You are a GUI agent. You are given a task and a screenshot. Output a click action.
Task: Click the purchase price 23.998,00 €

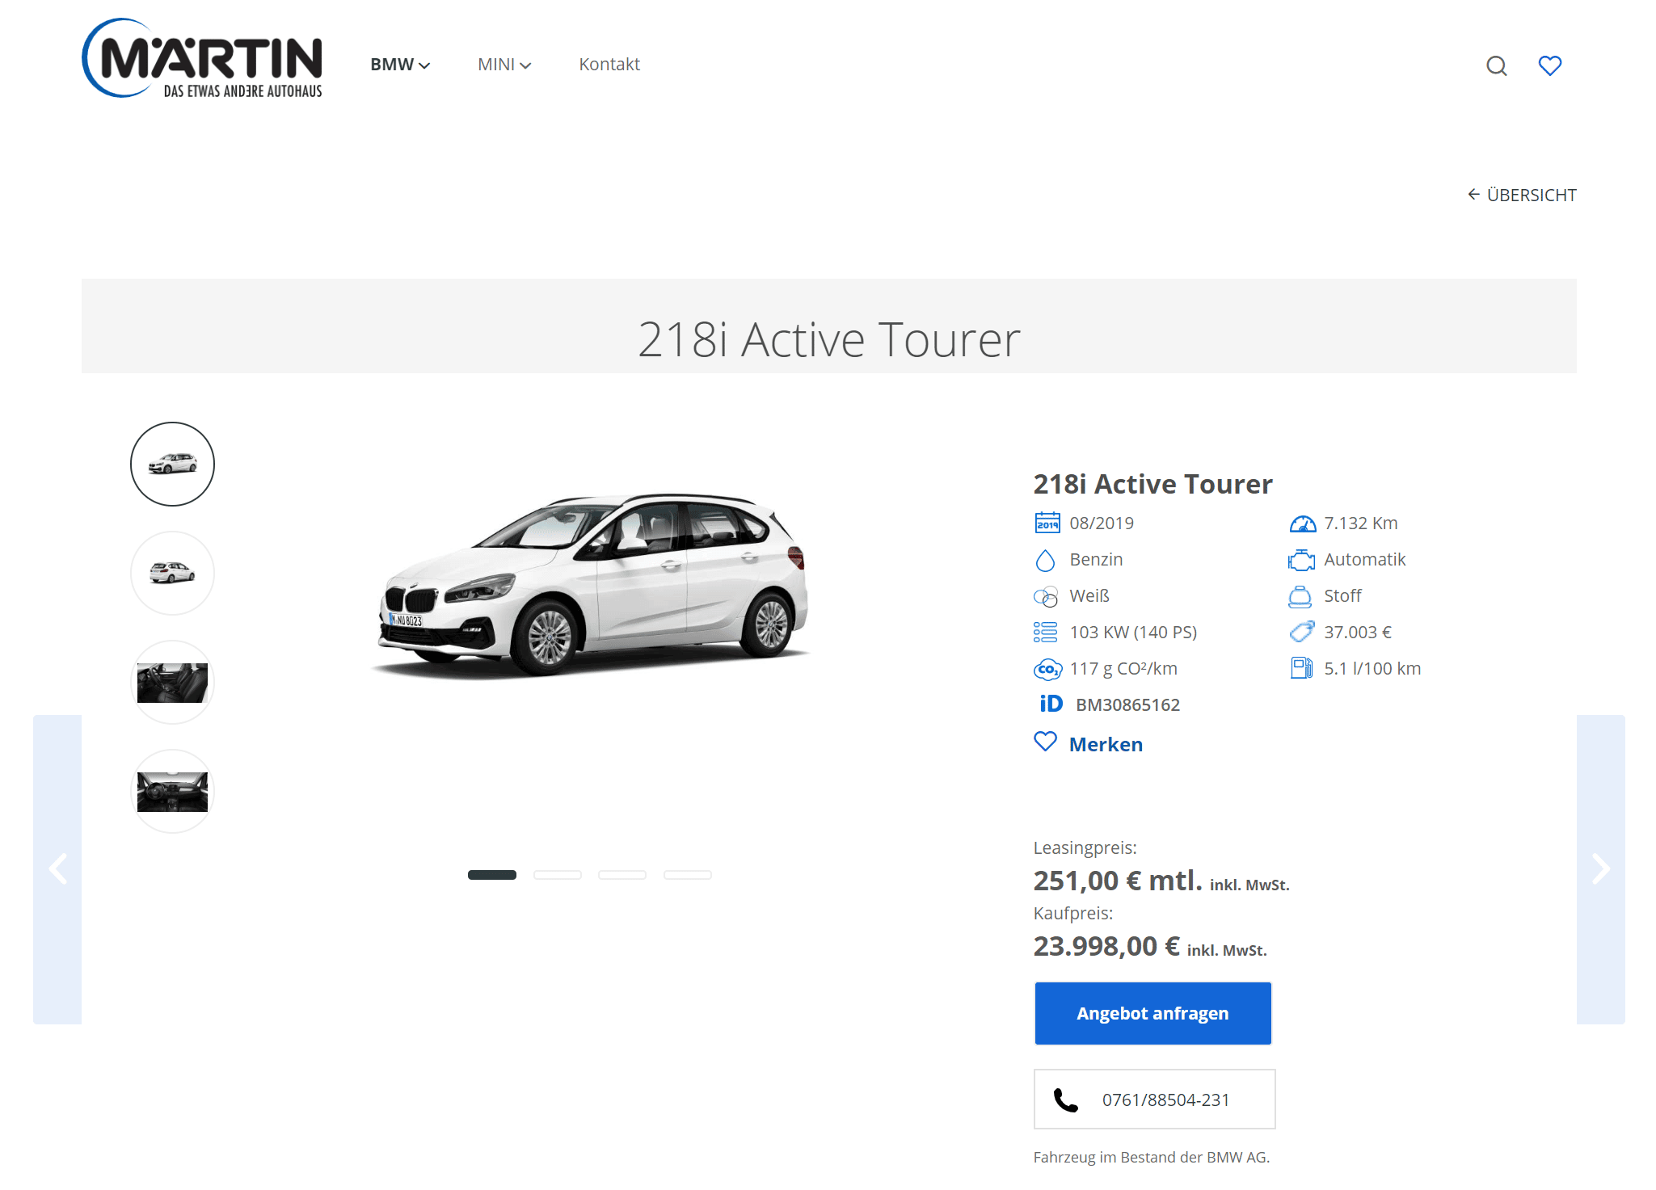click(1106, 946)
